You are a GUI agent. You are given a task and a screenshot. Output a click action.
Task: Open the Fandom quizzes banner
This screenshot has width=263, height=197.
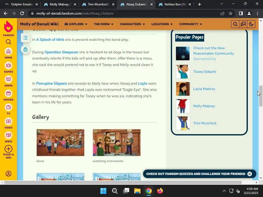click(195, 174)
